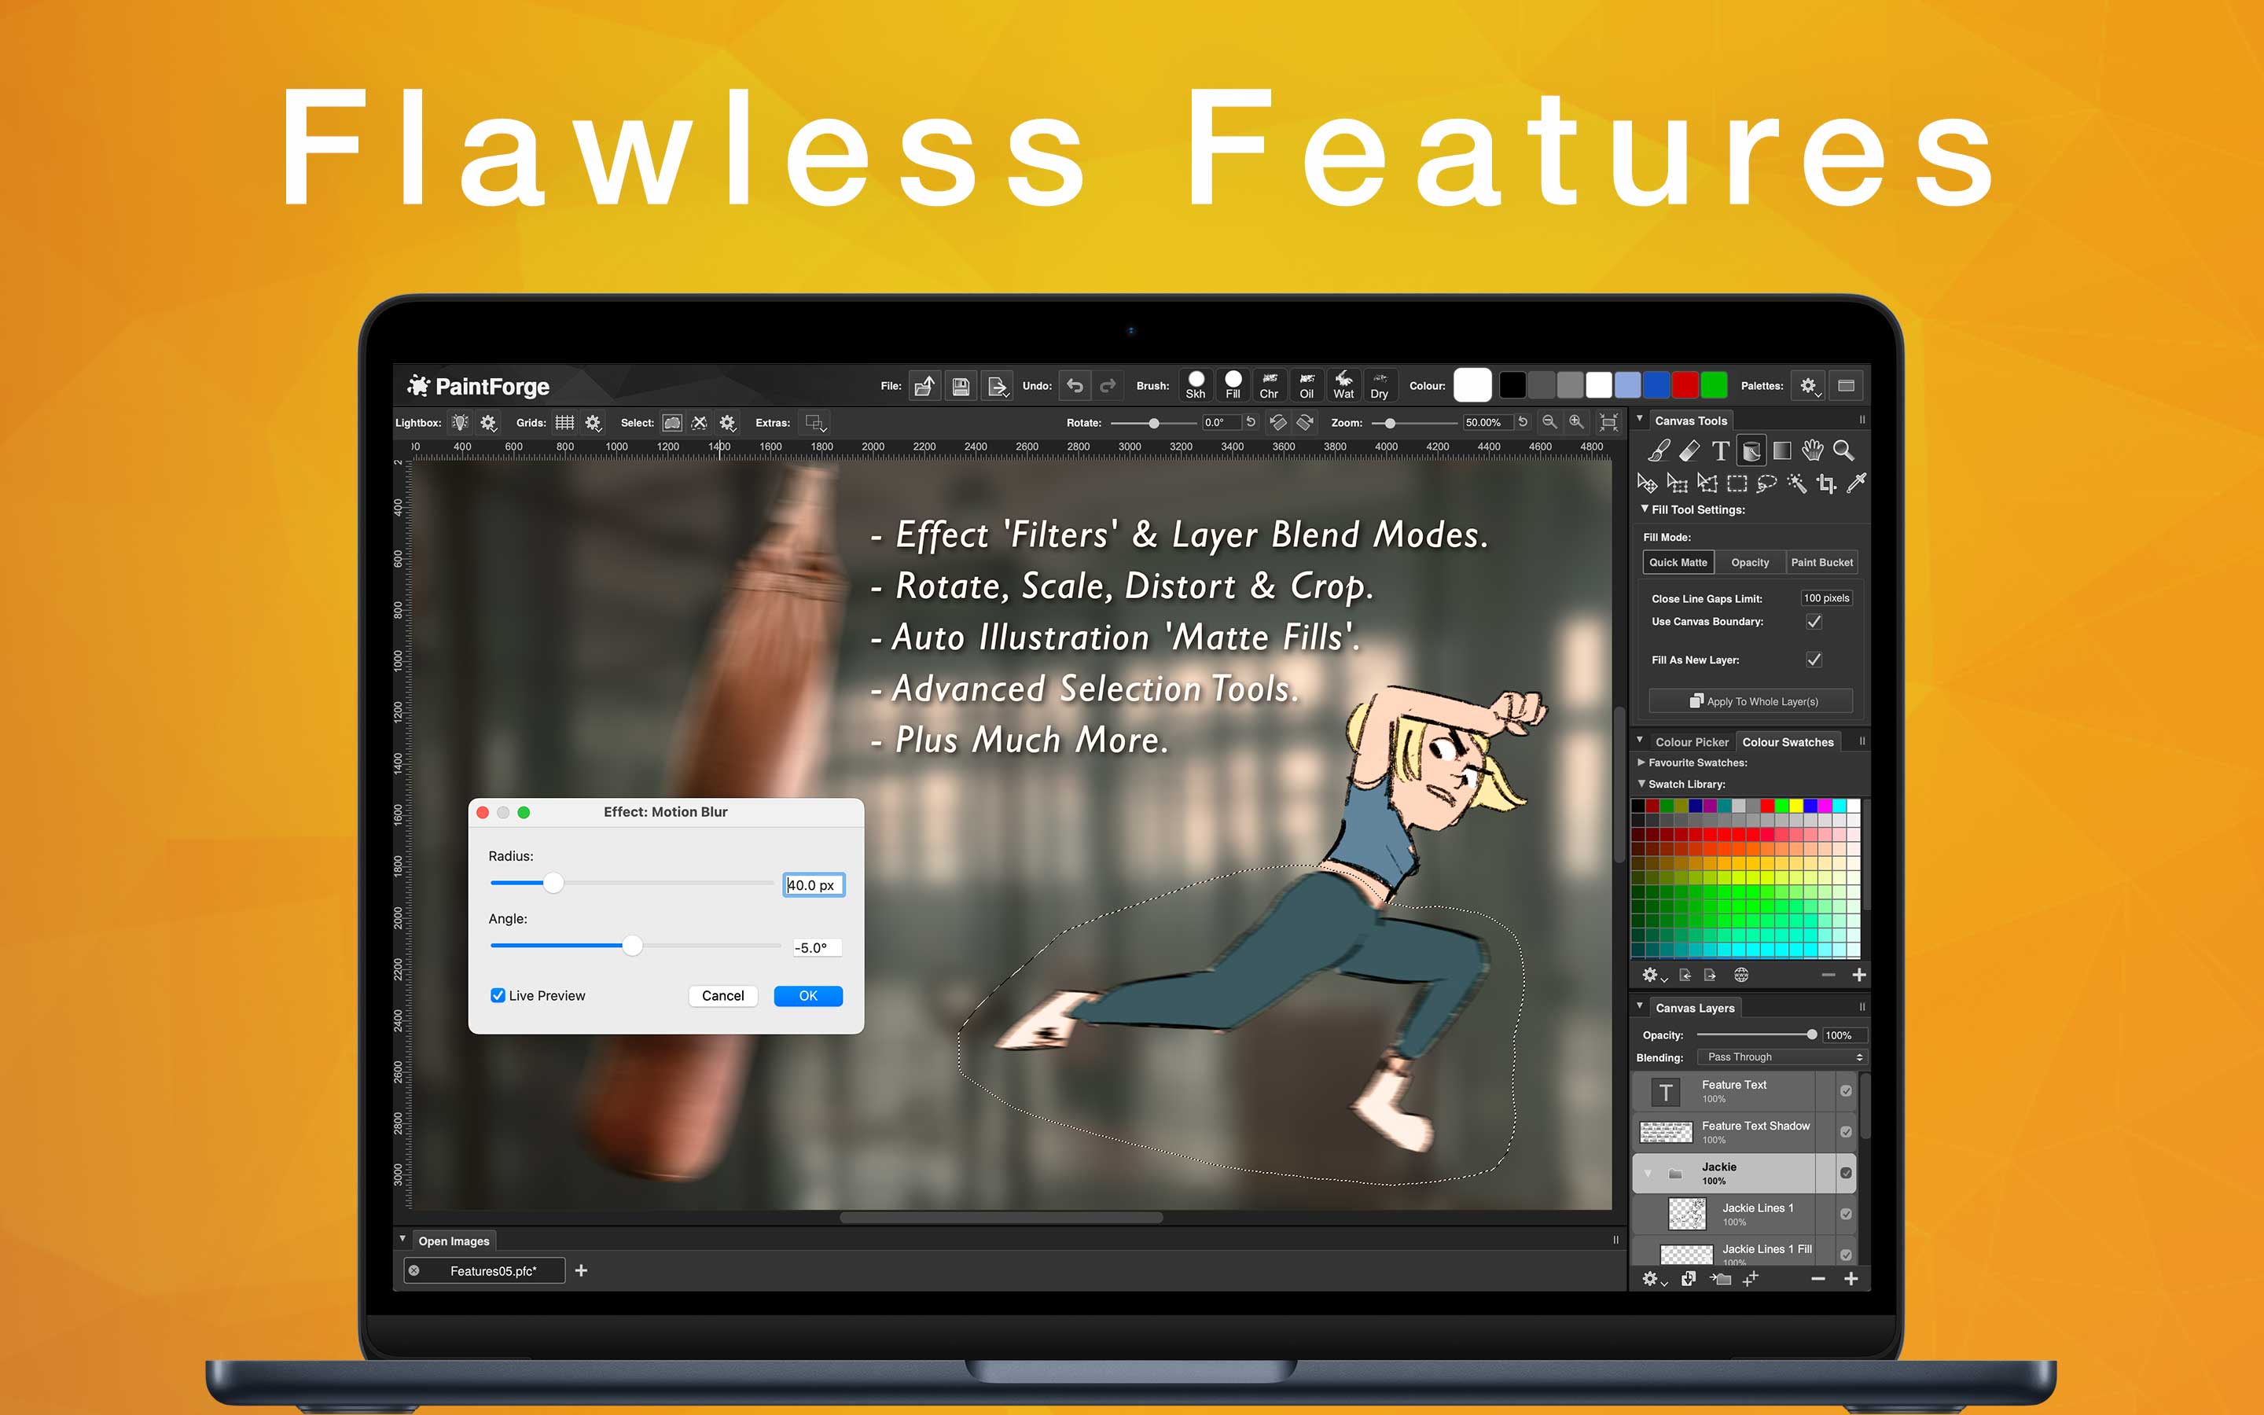Toggle the Use Canvas Boundary checkbox
The height and width of the screenshot is (1415, 2264).
[1814, 621]
